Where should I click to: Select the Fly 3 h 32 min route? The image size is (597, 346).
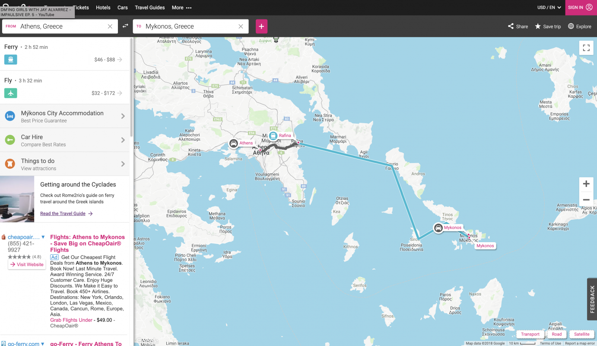pos(65,87)
